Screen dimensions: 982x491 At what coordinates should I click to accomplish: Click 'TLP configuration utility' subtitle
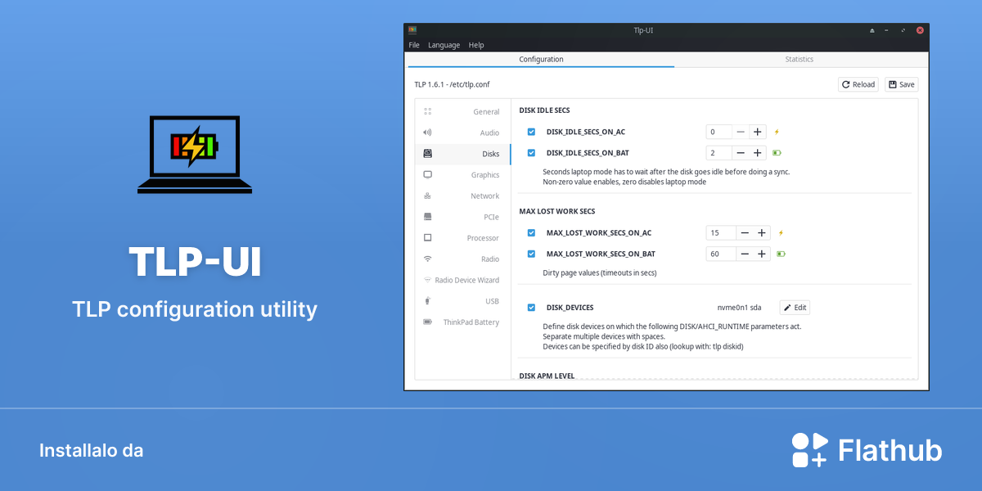195,309
